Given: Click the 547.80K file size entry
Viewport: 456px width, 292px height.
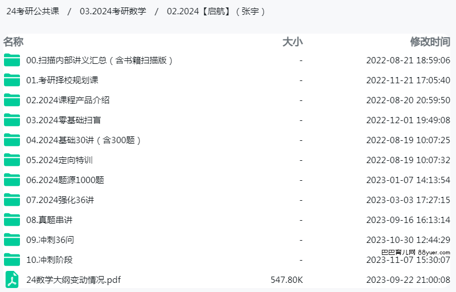Looking at the screenshot, I should (287, 280).
